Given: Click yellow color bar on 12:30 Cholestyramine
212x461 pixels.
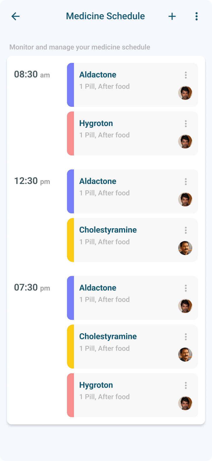Looking at the screenshot, I should click(x=70, y=240).
